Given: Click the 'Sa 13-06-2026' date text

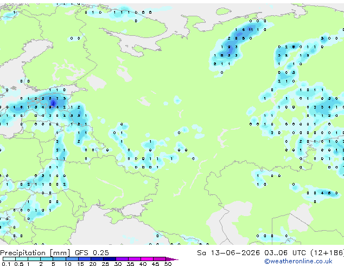Looking at the screenshot, I should tap(228, 253).
